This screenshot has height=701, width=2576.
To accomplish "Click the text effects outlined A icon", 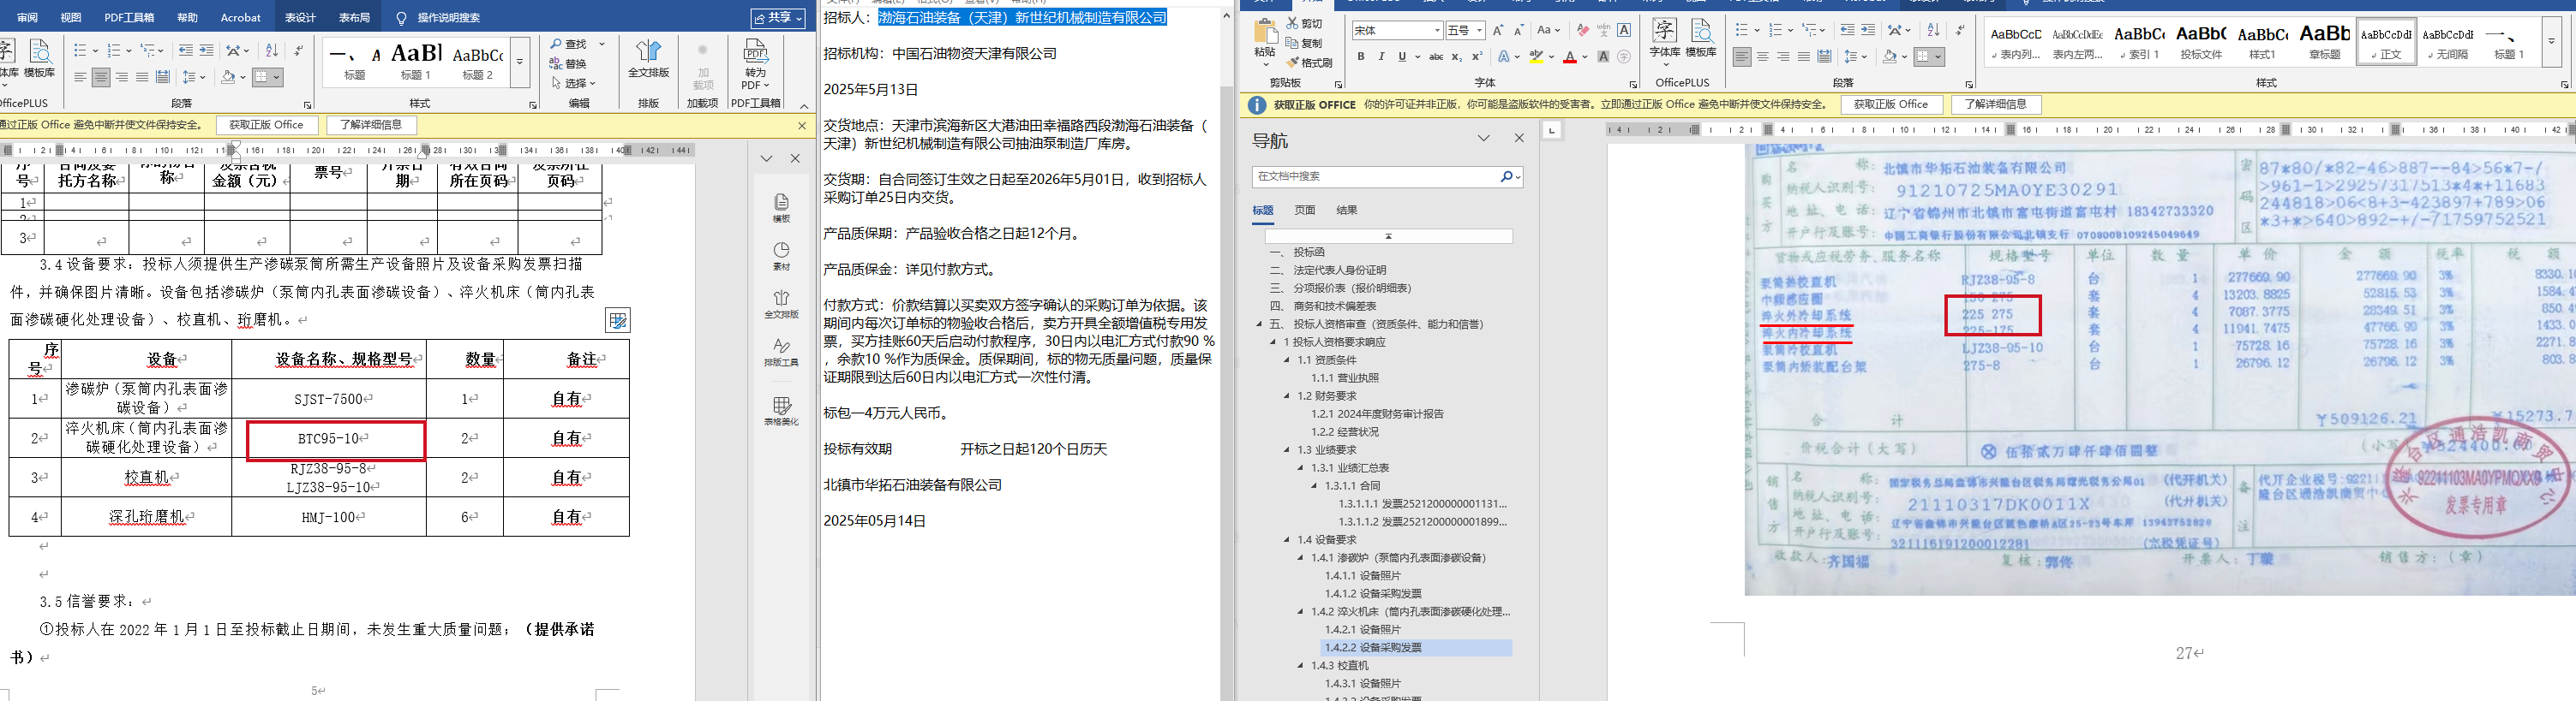I will coord(1503,56).
